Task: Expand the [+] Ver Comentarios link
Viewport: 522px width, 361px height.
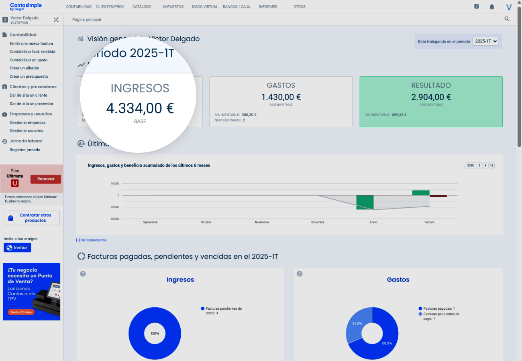Action: click(91, 240)
